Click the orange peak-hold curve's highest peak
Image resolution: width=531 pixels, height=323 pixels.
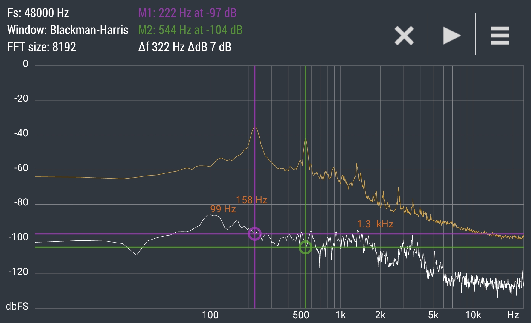click(255, 127)
